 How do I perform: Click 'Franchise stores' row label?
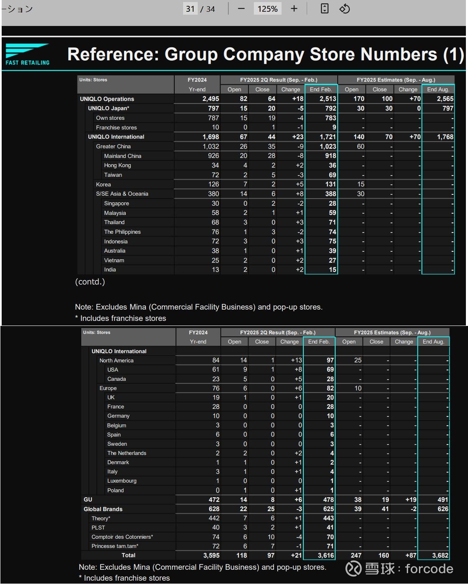click(116, 127)
